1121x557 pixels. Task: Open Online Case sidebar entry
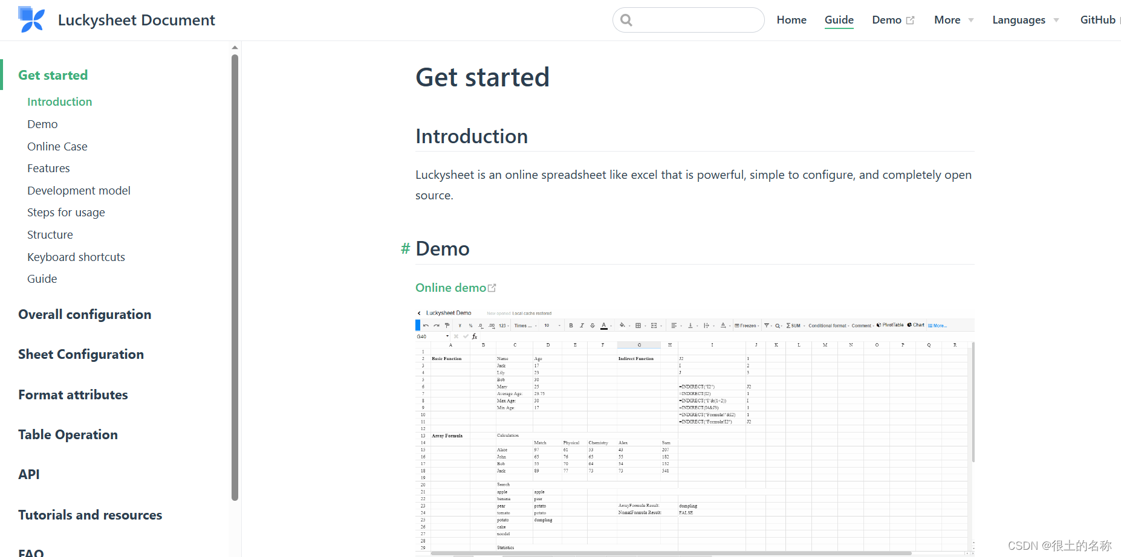pos(57,146)
